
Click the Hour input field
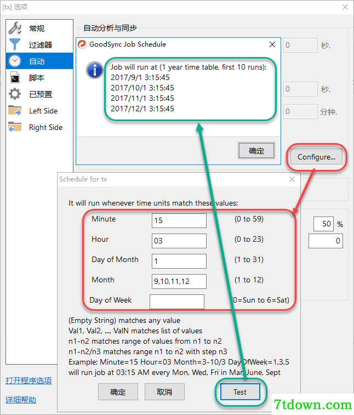pos(179,241)
